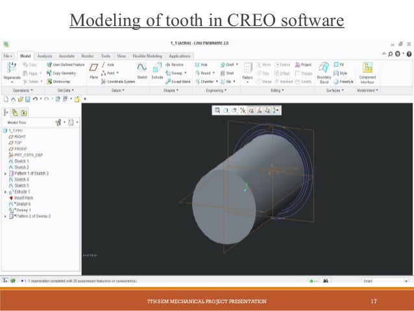Click Copy Geometry
The image size is (414, 311).
pos(61,73)
